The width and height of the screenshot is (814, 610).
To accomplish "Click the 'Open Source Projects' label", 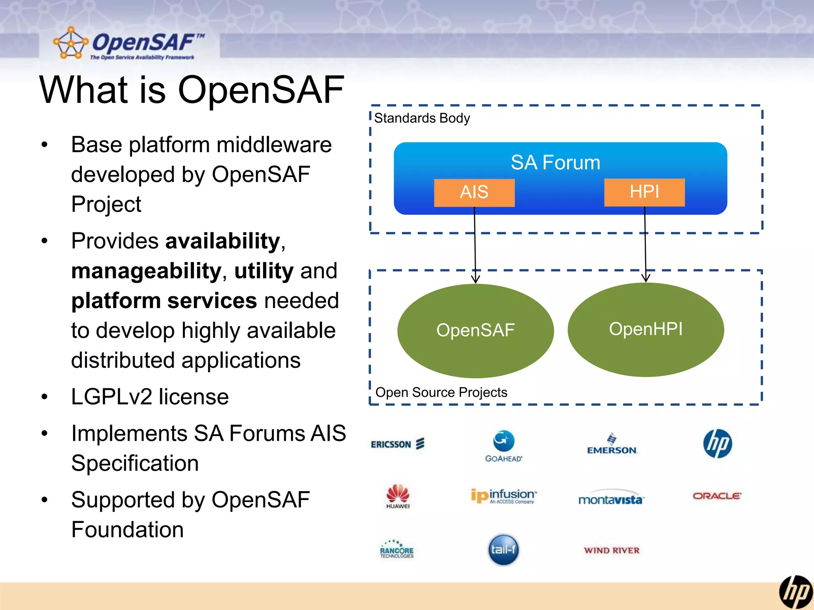I will tap(441, 392).
